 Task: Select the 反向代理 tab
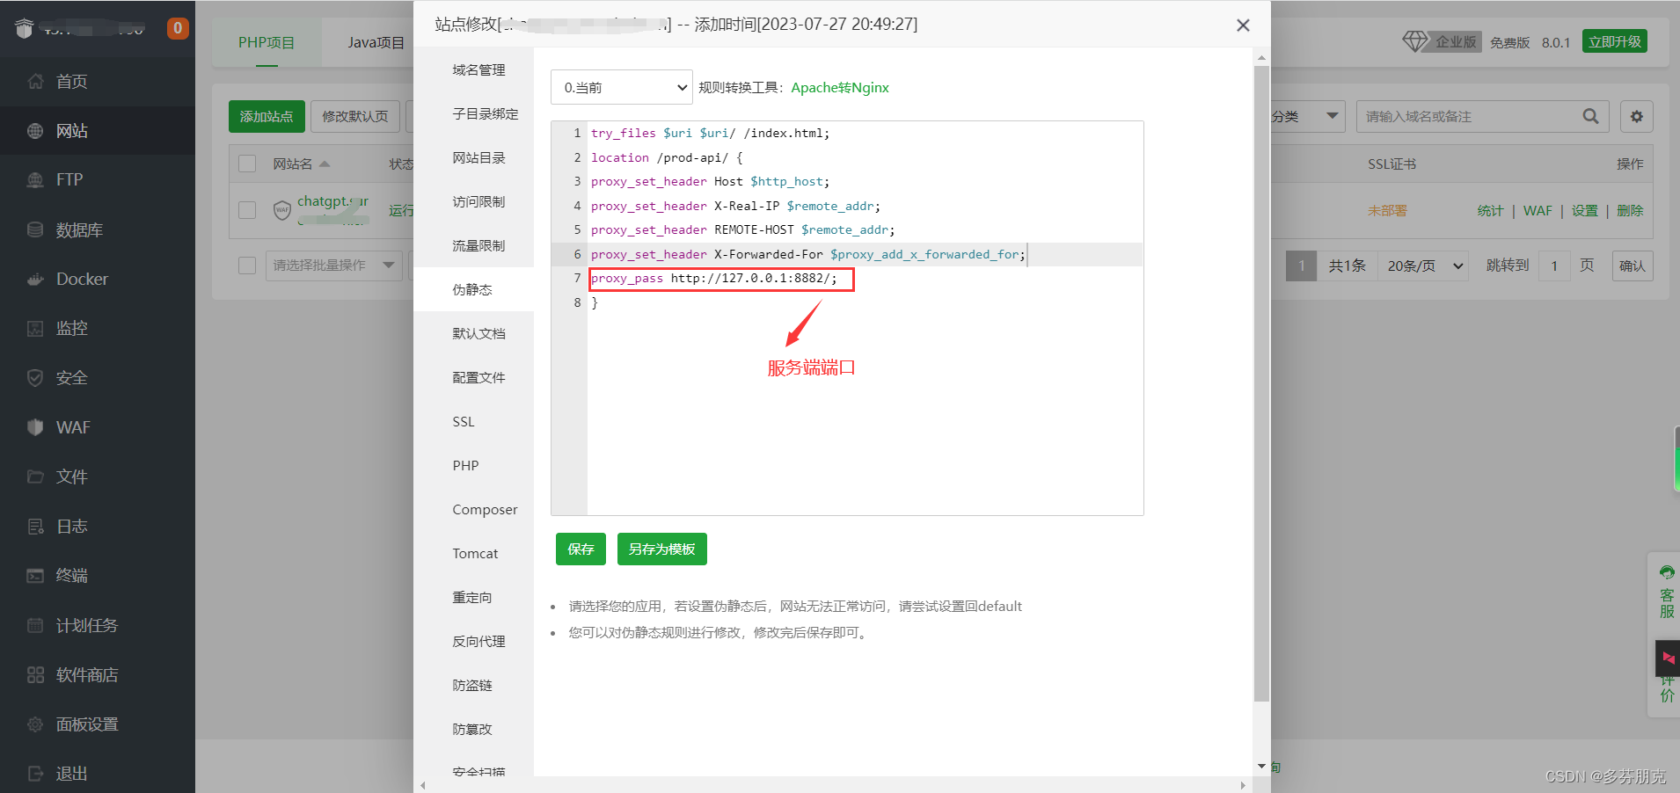pos(478,641)
